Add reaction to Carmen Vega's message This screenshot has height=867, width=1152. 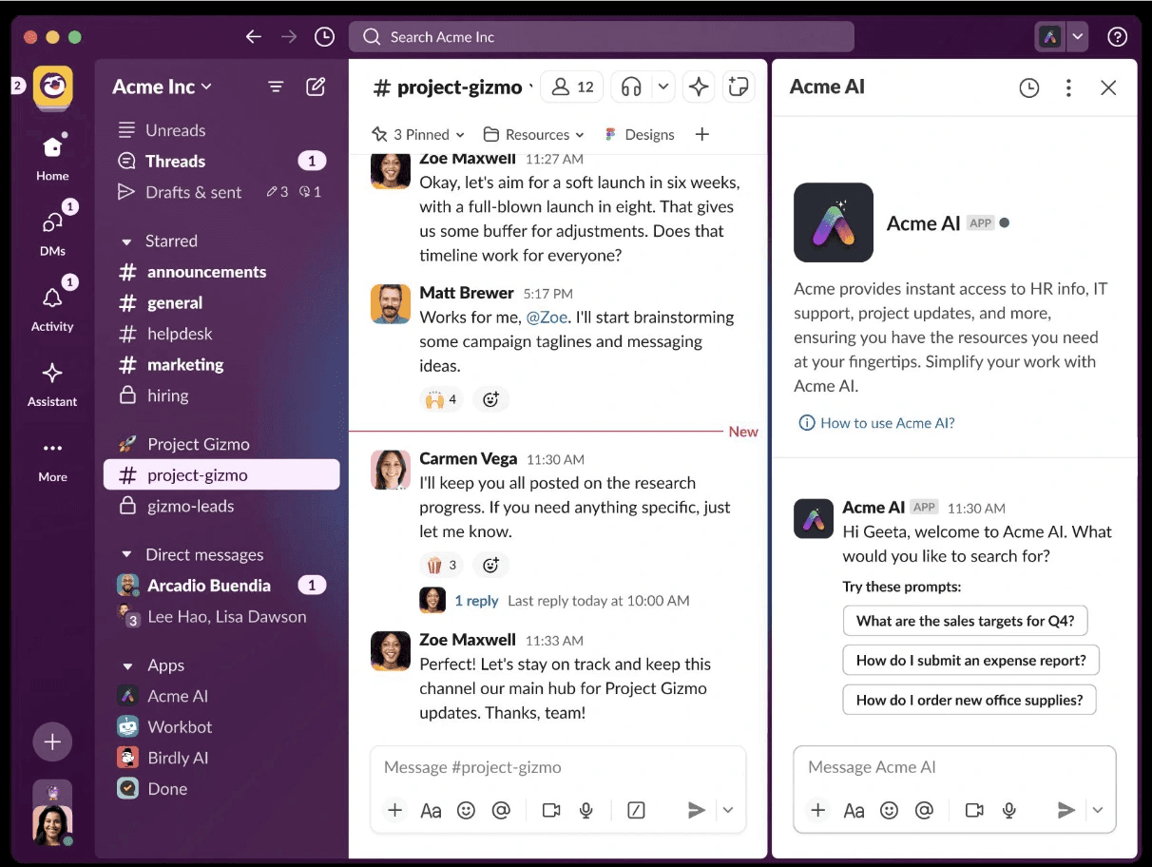(490, 566)
